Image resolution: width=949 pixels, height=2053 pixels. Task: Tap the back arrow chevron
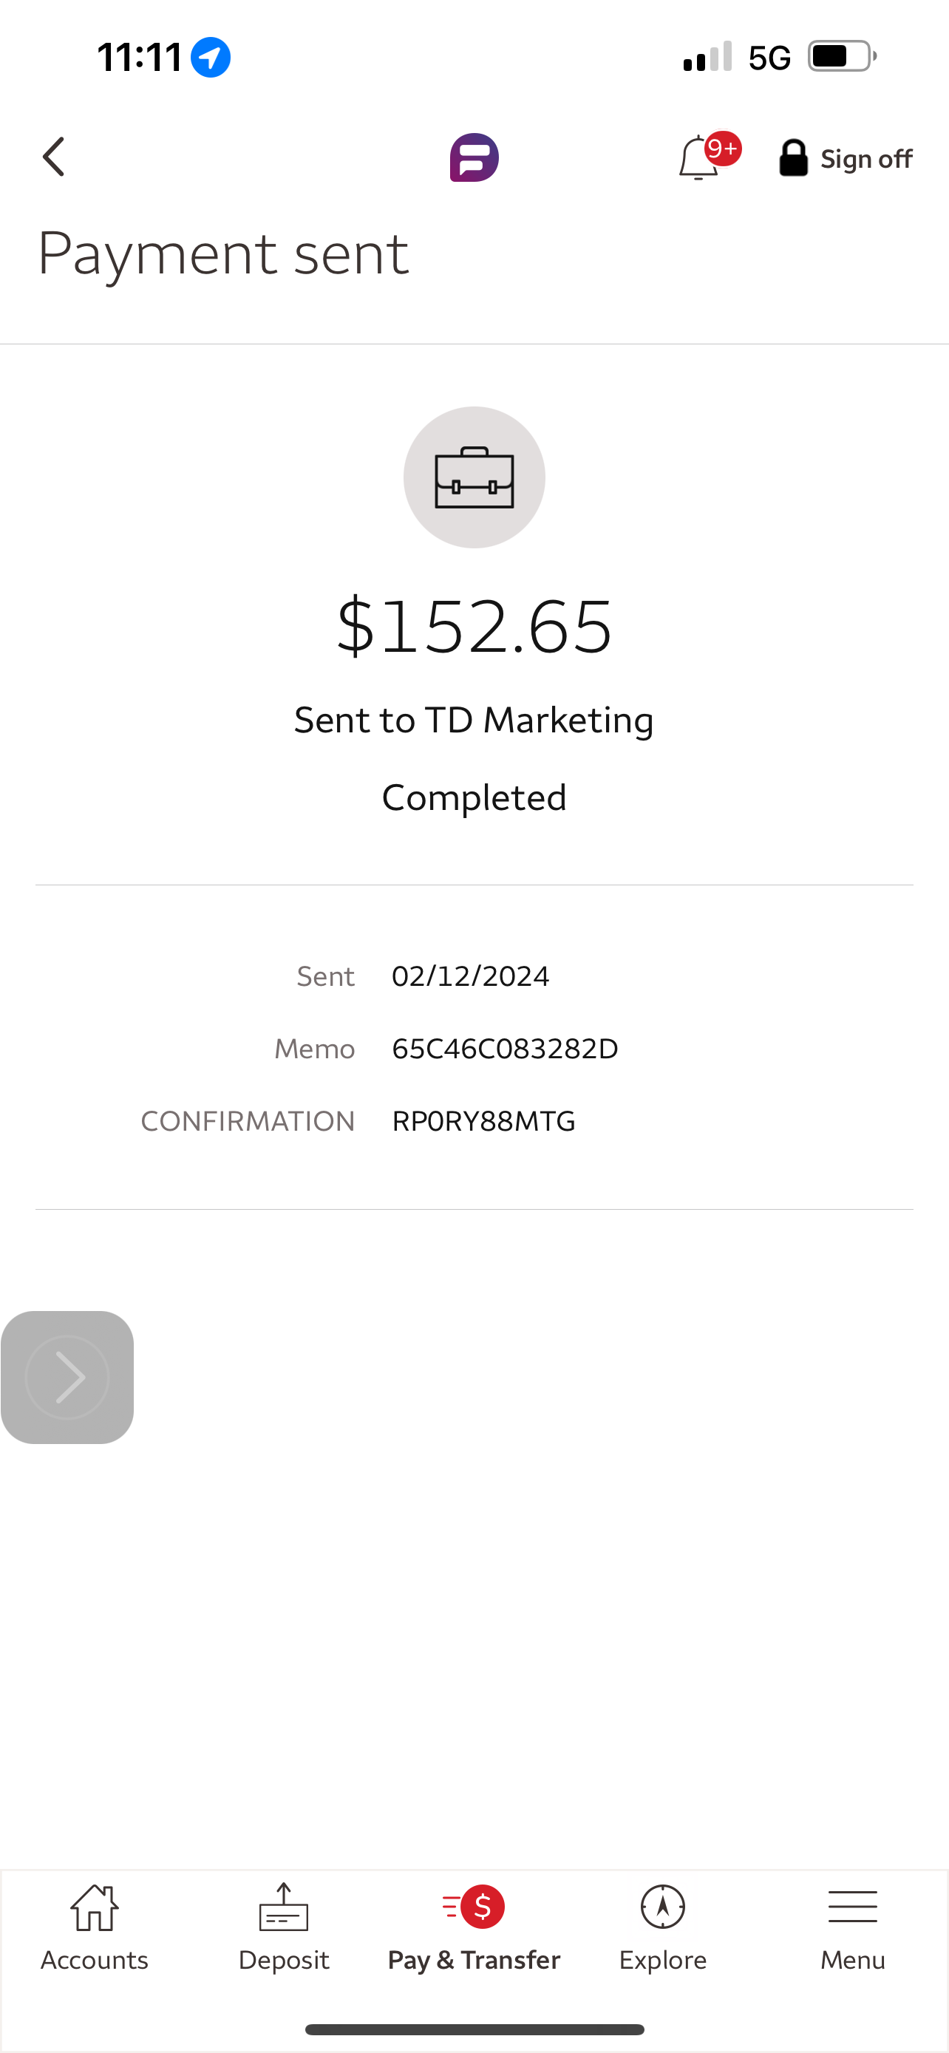point(54,157)
